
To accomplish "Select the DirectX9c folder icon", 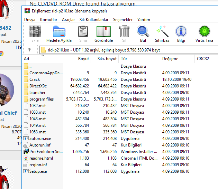I will pyautogui.click(x=26, y=86).
